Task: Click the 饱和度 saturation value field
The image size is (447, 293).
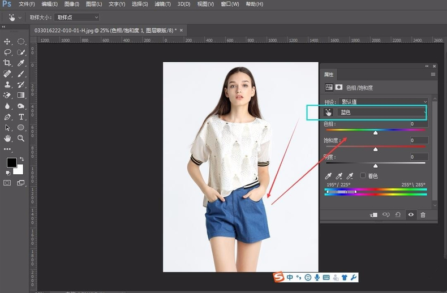Action: tap(419, 140)
